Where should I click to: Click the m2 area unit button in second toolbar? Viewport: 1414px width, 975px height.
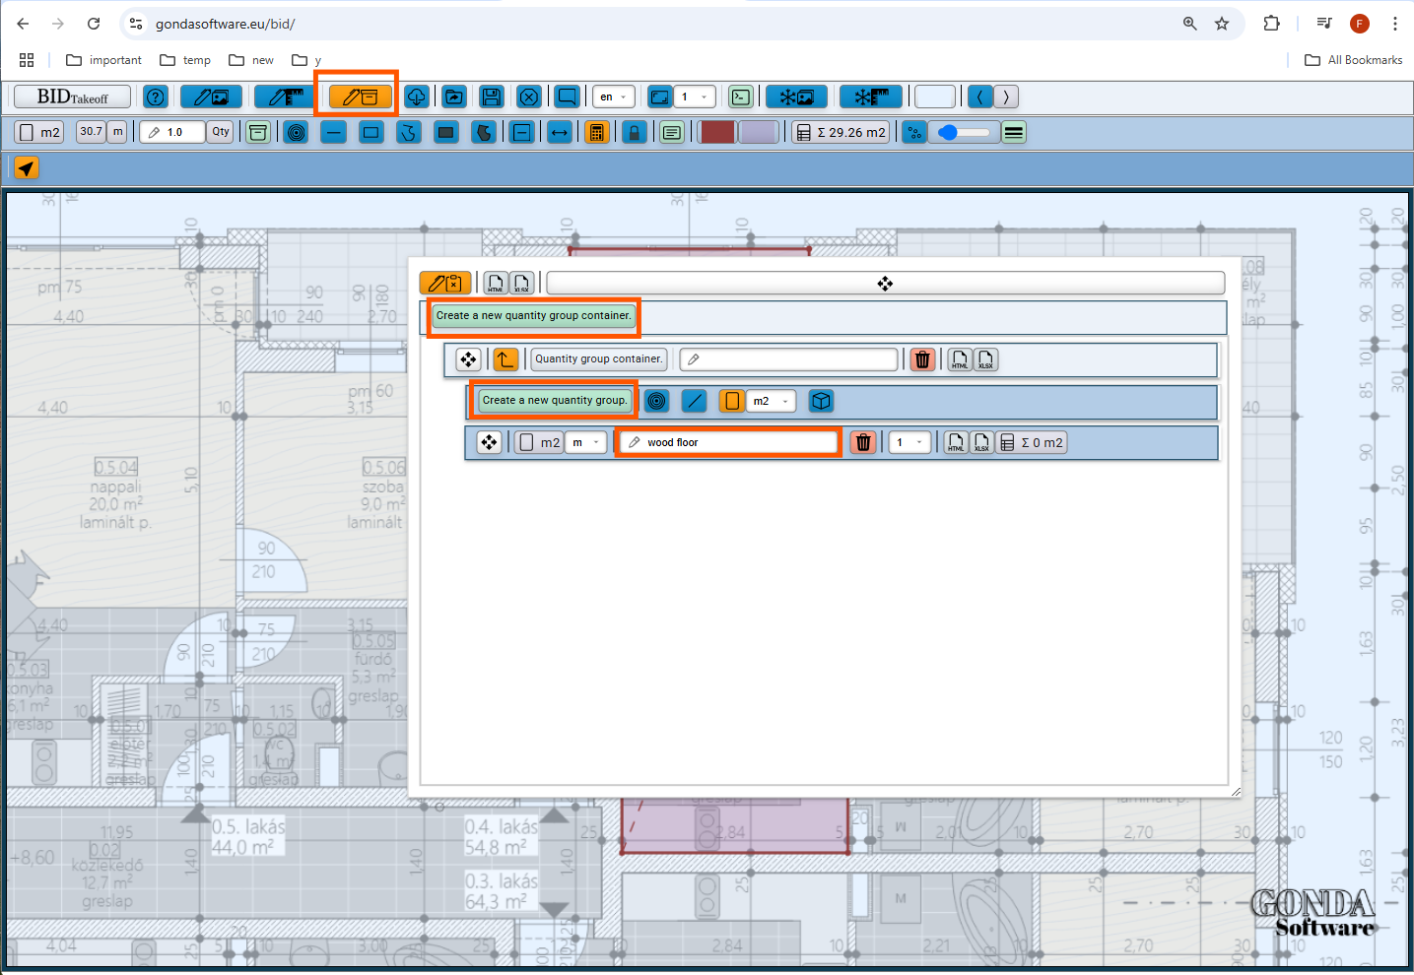(x=40, y=132)
